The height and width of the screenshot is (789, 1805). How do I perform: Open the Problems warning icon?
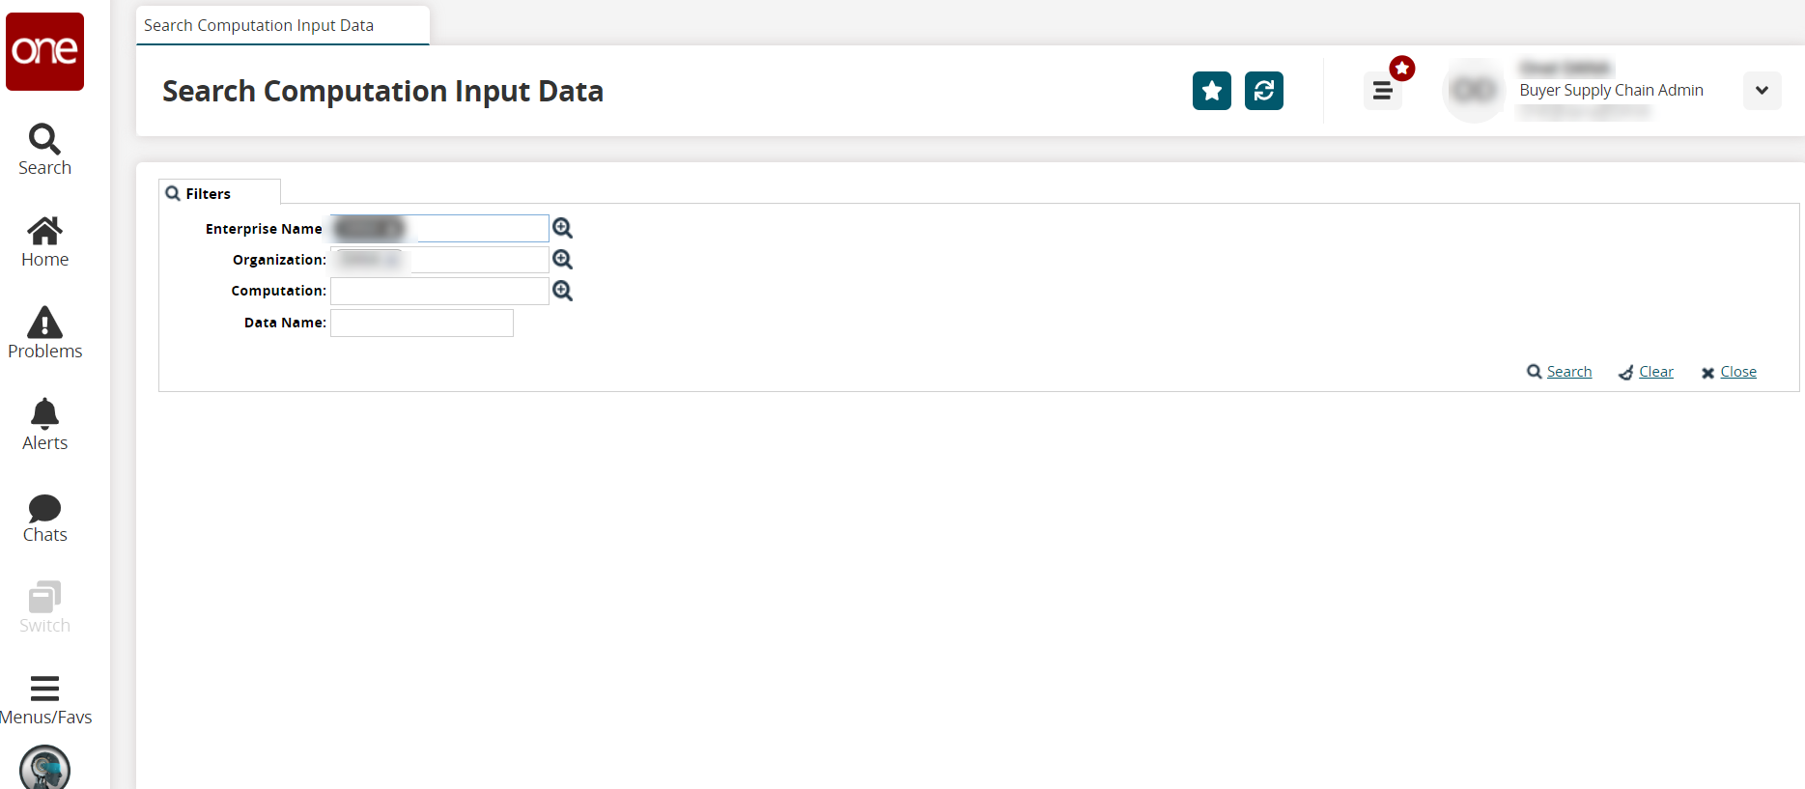[44, 333]
